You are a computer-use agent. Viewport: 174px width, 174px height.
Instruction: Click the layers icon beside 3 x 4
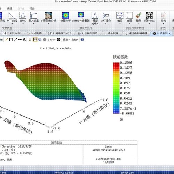[x=45, y=40]
